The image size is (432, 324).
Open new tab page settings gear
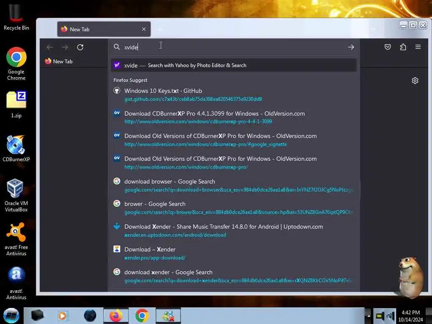415,81
